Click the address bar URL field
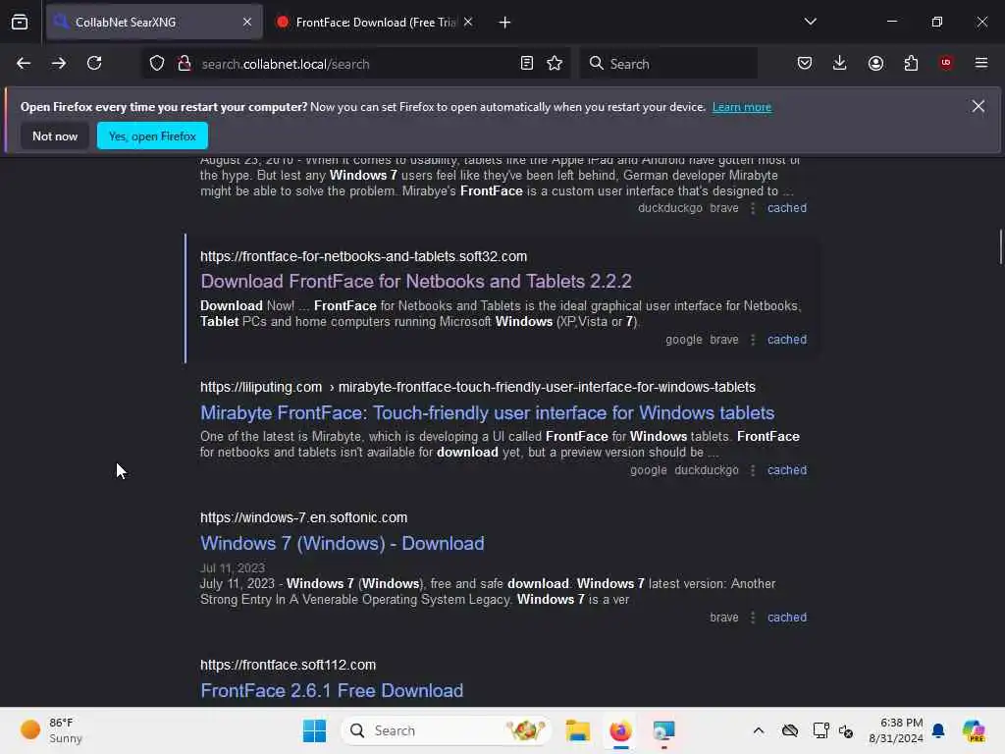 tap(355, 64)
